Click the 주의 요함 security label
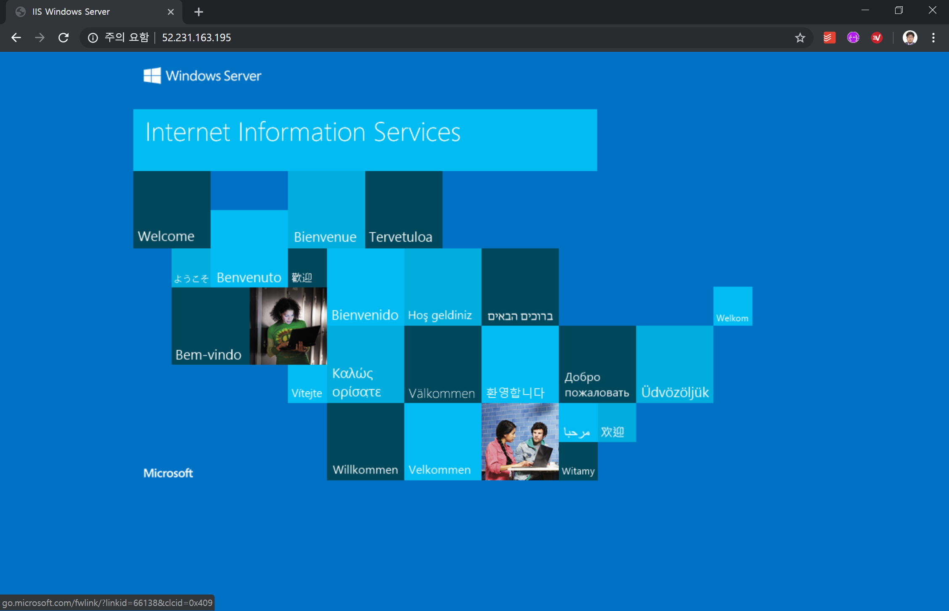This screenshot has height=611, width=949. (x=127, y=38)
